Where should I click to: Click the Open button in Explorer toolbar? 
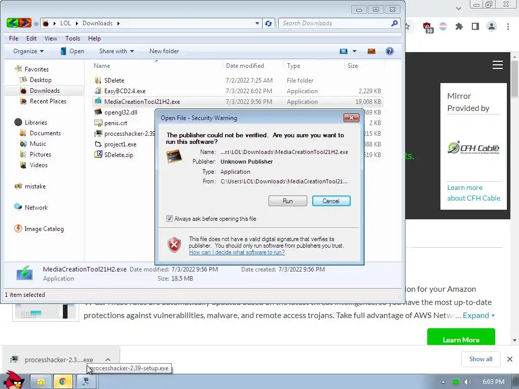click(72, 51)
